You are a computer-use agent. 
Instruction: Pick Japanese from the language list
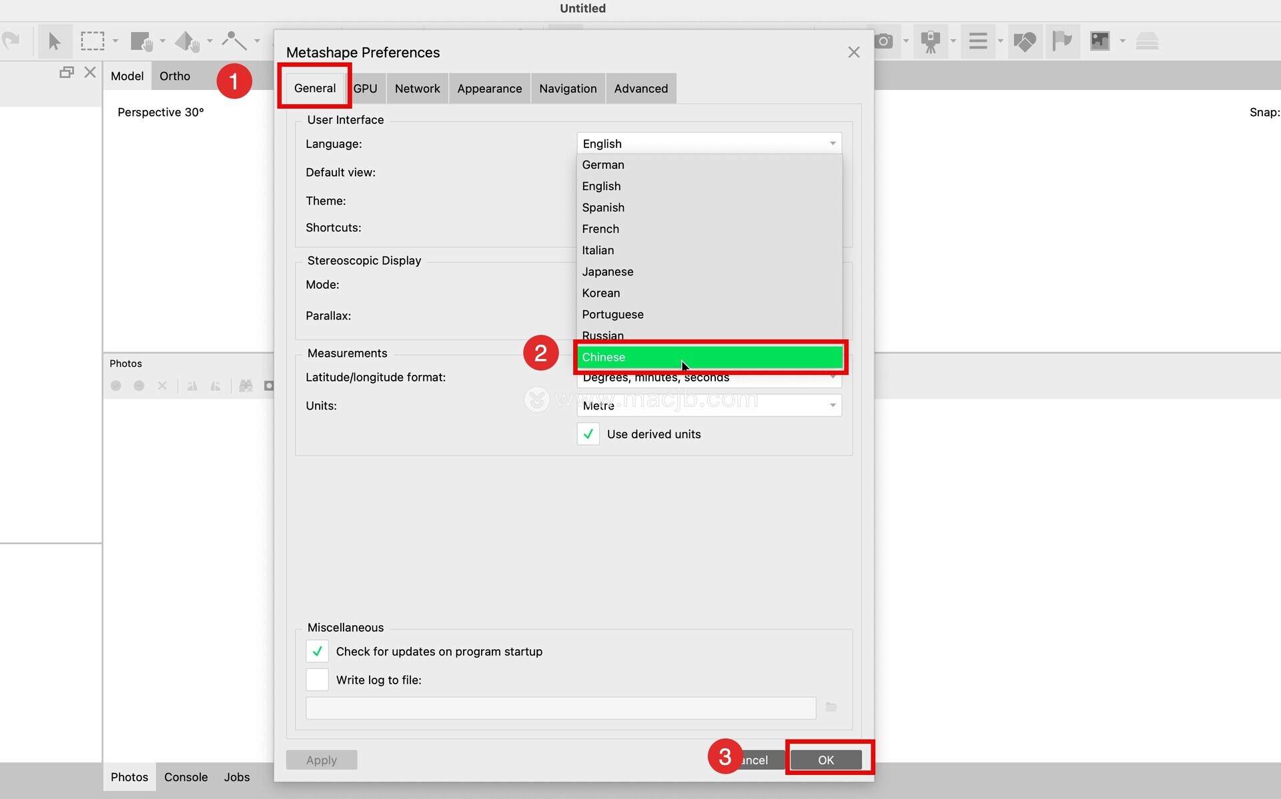[x=607, y=271]
